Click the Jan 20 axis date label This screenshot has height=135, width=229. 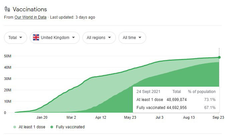coord(42,117)
